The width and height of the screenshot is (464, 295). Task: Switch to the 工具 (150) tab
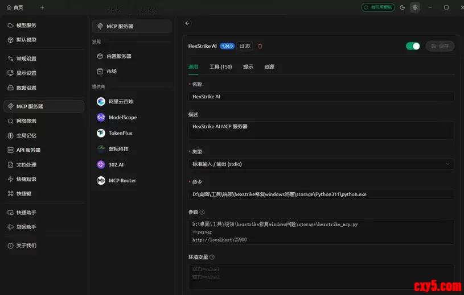[220, 67]
